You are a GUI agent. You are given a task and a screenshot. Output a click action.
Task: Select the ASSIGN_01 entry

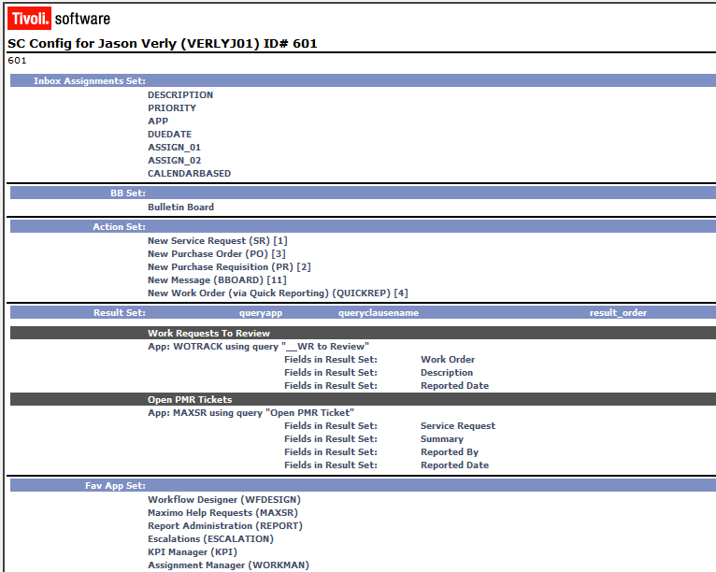point(174,148)
